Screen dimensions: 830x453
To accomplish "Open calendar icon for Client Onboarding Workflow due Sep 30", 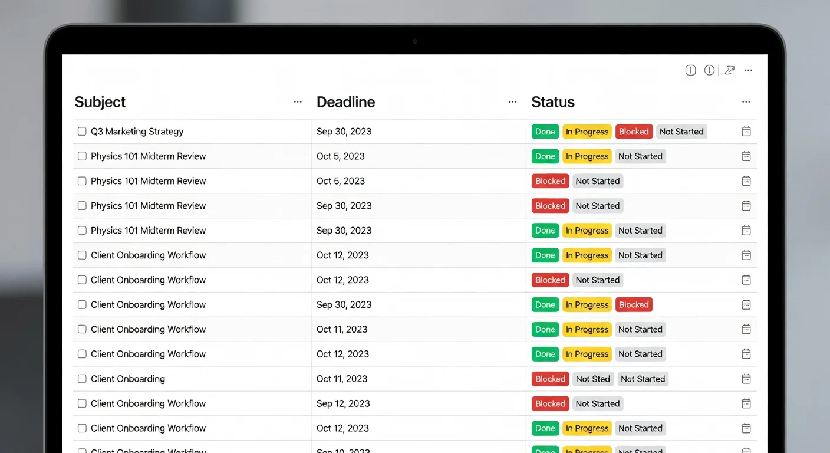I will pyautogui.click(x=746, y=304).
